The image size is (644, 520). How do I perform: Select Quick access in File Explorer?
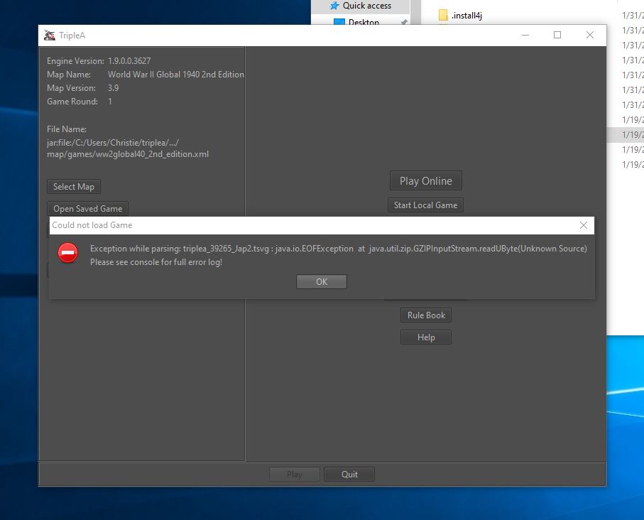pos(366,6)
